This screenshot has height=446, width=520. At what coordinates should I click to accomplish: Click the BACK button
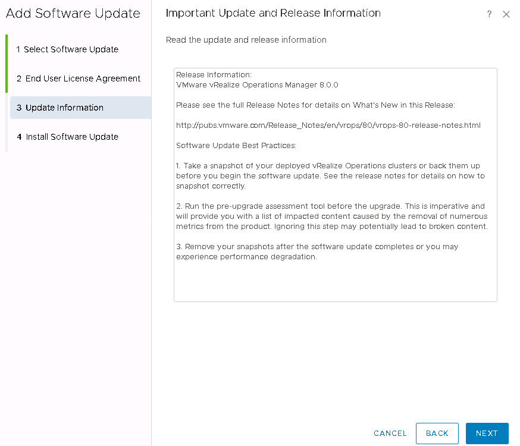(437, 434)
